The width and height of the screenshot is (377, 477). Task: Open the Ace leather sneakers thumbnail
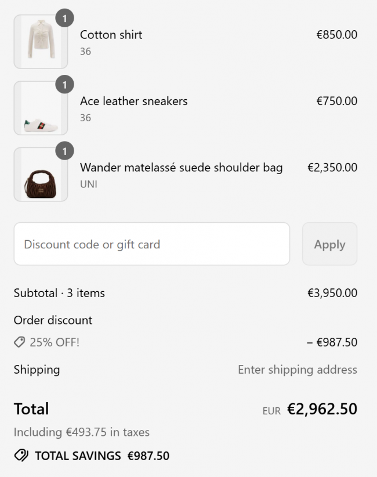pyautogui.click(x=41, y=109)
